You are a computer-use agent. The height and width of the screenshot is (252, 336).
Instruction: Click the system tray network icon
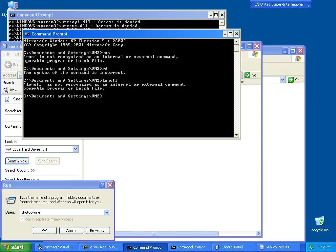coord(311,247)
